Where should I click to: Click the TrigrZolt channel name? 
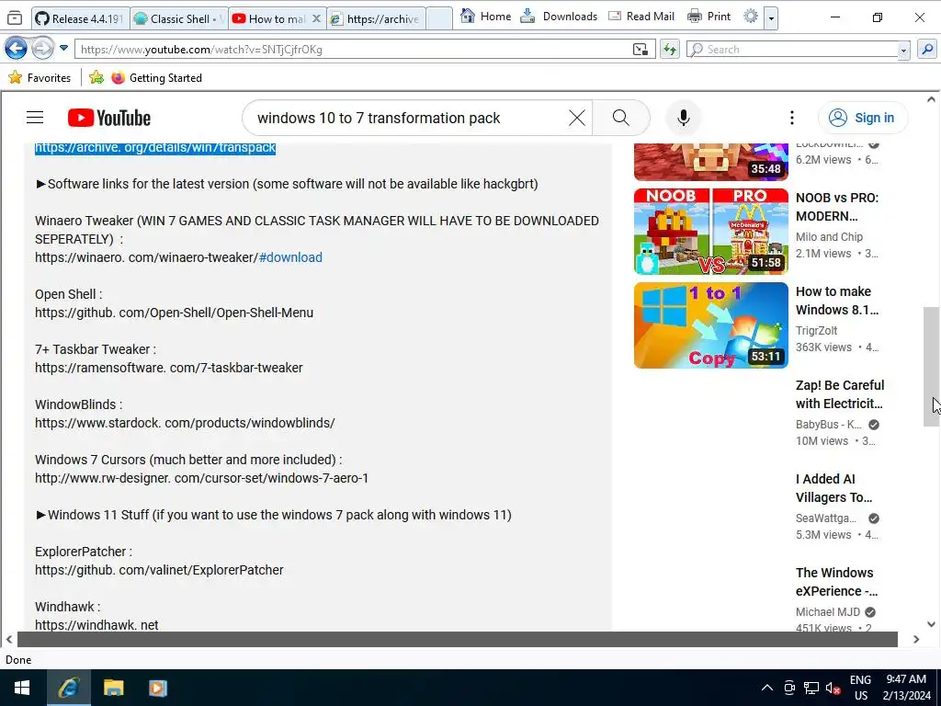(816, 330)
